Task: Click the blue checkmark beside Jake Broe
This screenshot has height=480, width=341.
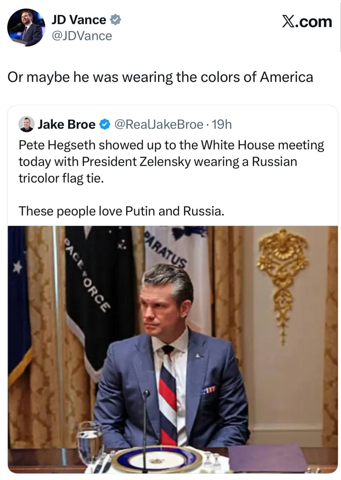Action: tap(104, 124)
